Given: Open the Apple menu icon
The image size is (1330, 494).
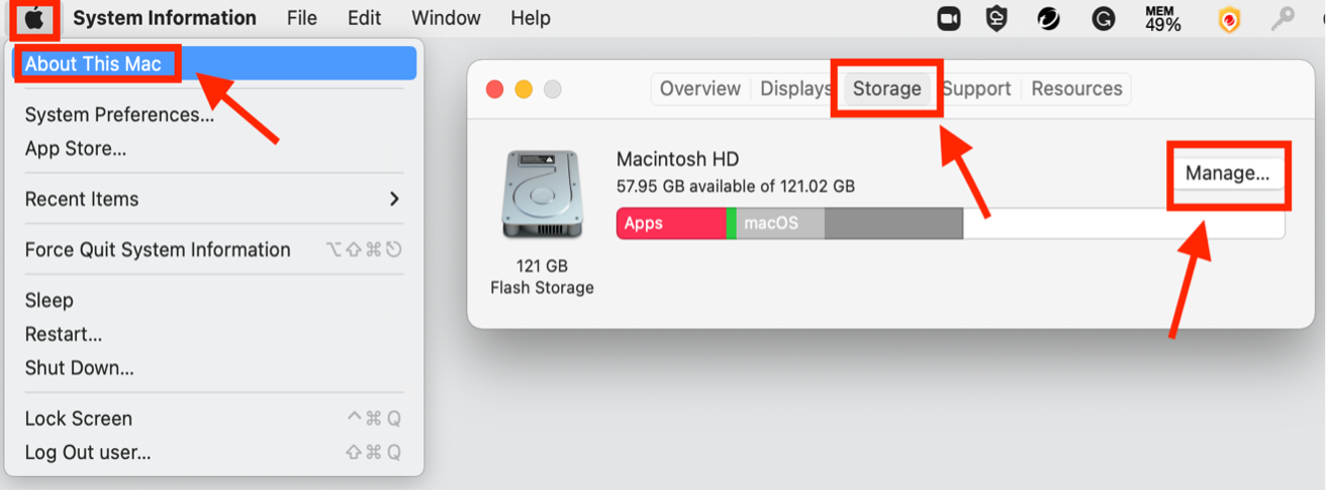Looking at the screenshot, I should click(x=34, y=18).
